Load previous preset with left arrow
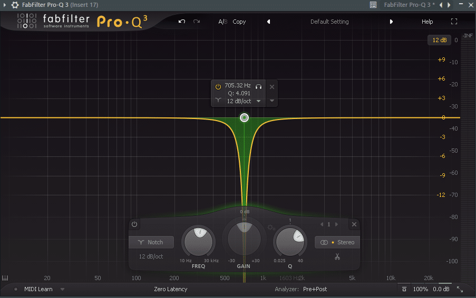Image resolution: width=476 pixels, height=298 pixels. coord(268,22)
